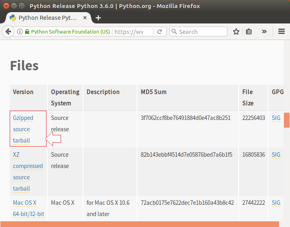Click MD5 sum 3f7062ccf8be76491884d0e47ac8b251
The image size is (290, 227).
click(x=186, y=118)
